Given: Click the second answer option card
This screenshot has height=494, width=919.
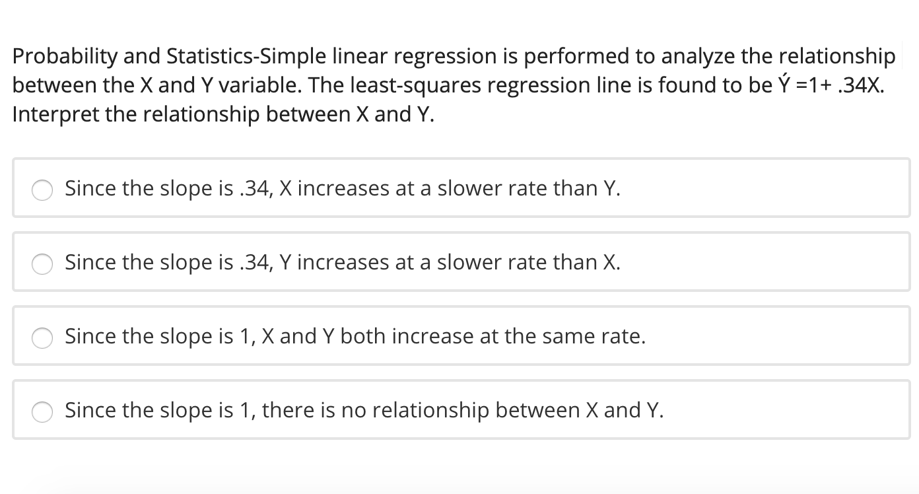Looking at the screenshot, I should pyautogui.click(x=460, y=262).
